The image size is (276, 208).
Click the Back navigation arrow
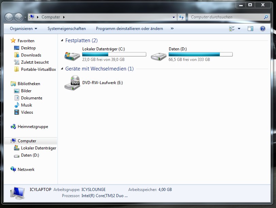point(9,17)
